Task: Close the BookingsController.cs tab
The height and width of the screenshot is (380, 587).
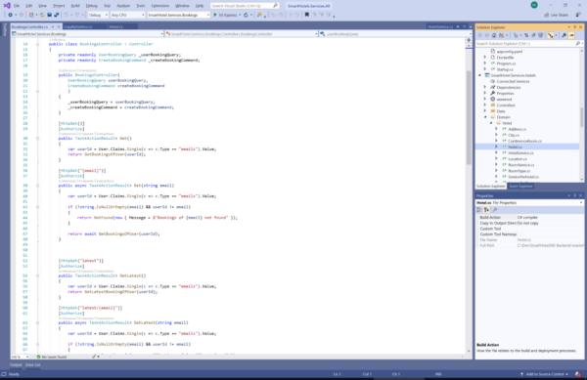Action: [59, 27]
